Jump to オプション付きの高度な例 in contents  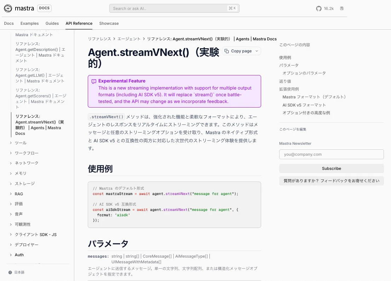click(306, 113)
